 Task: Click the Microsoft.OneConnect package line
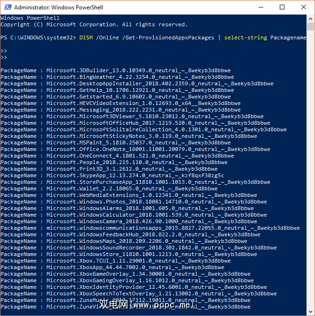pyautogui.click(x=117, y=156)
